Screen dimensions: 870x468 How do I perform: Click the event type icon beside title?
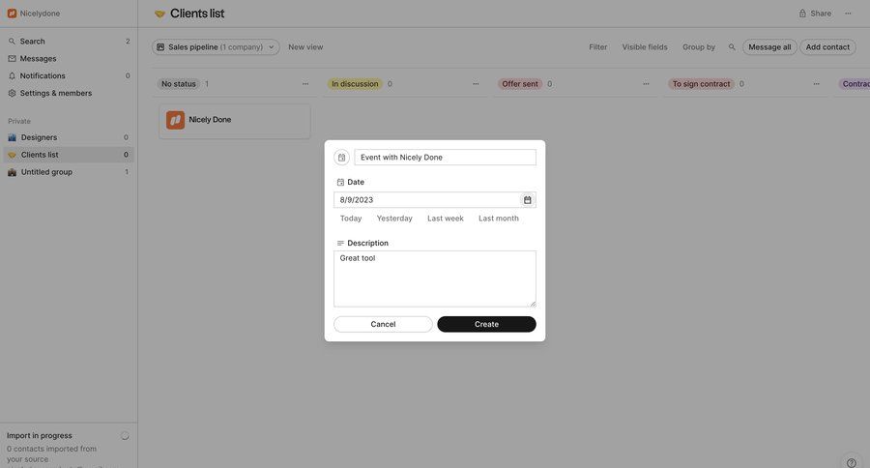(x=341, y=158)
